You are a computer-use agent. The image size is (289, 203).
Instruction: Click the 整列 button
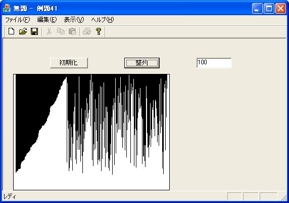point(142,63)
